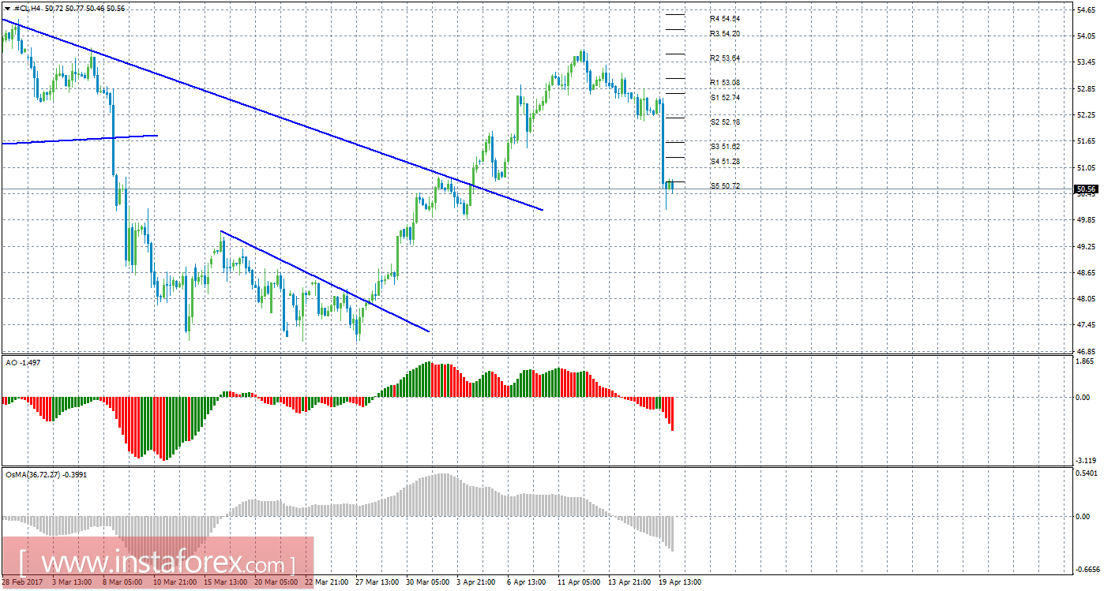Select the S5 50.72 pivot label
Image resolution: width=1104 pixels, height=591 pixels.
[x=724, y=186]
